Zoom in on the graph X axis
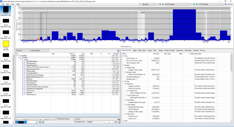 click(160, 4)
